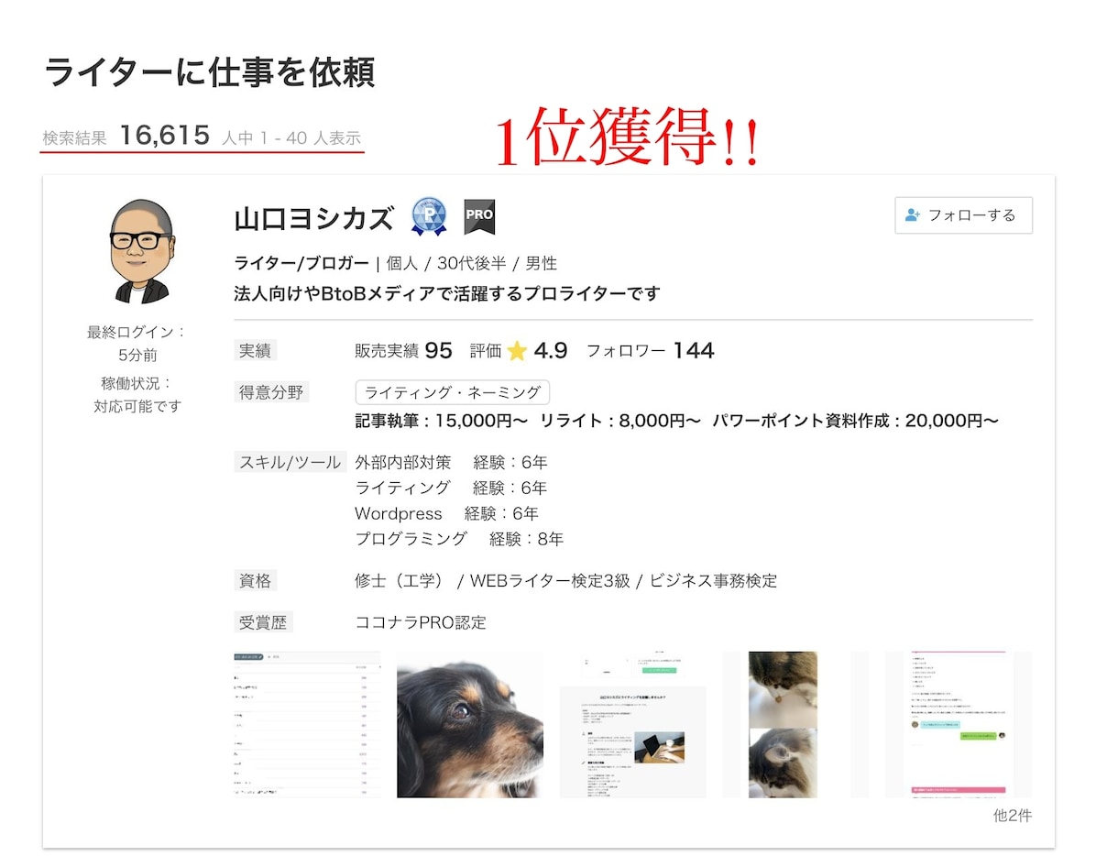Viewport: 1118px width, 856px height.
Task: Click the 受賞歴 section label
Action: tap(264, 623)
